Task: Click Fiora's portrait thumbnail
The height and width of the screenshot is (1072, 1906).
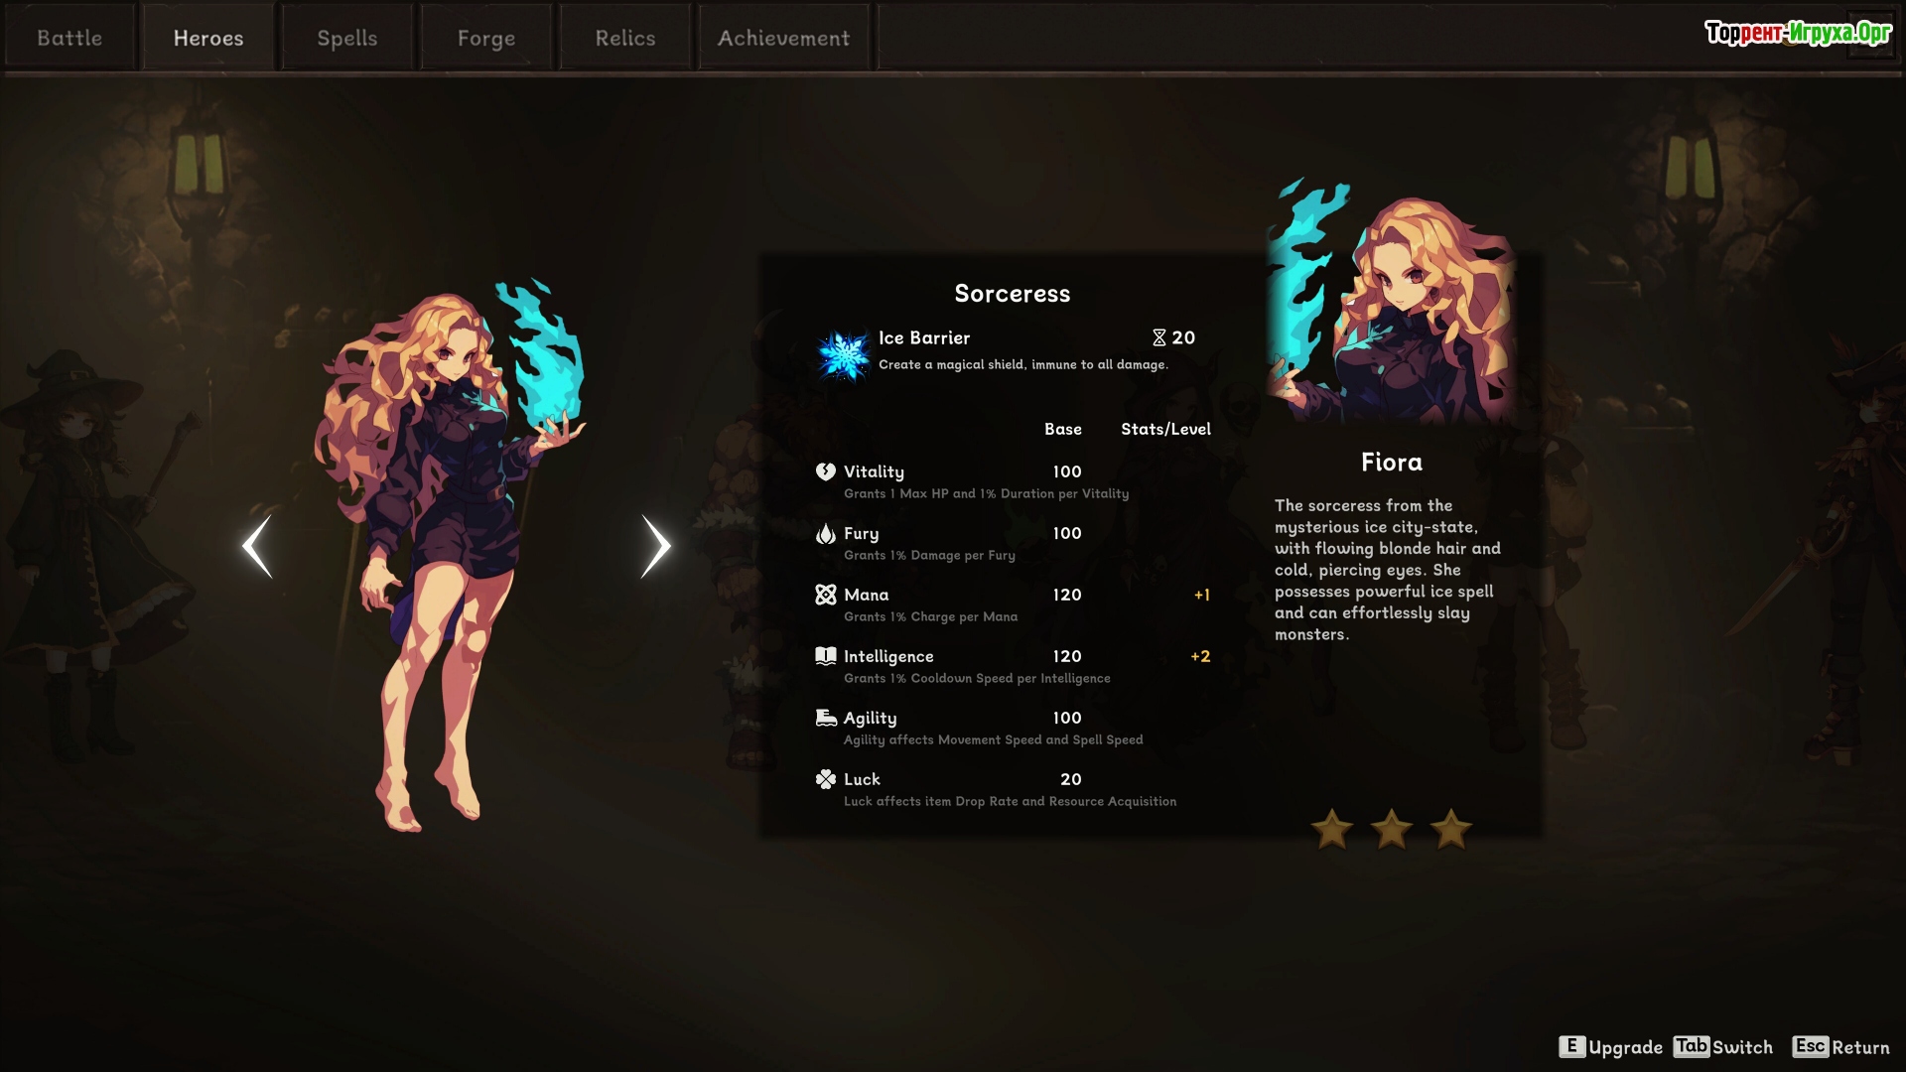Action: (1392, 303)
